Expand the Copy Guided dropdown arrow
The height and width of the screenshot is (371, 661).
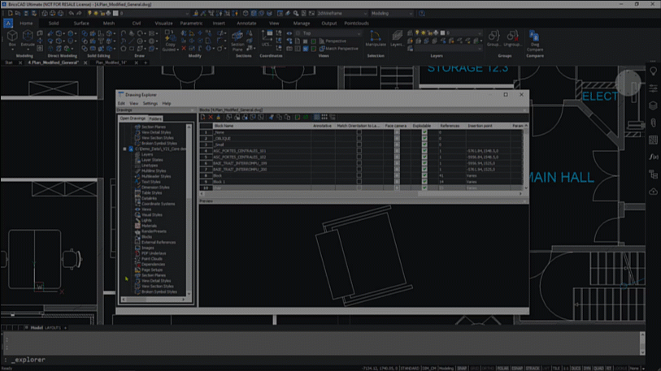(177, 50)
